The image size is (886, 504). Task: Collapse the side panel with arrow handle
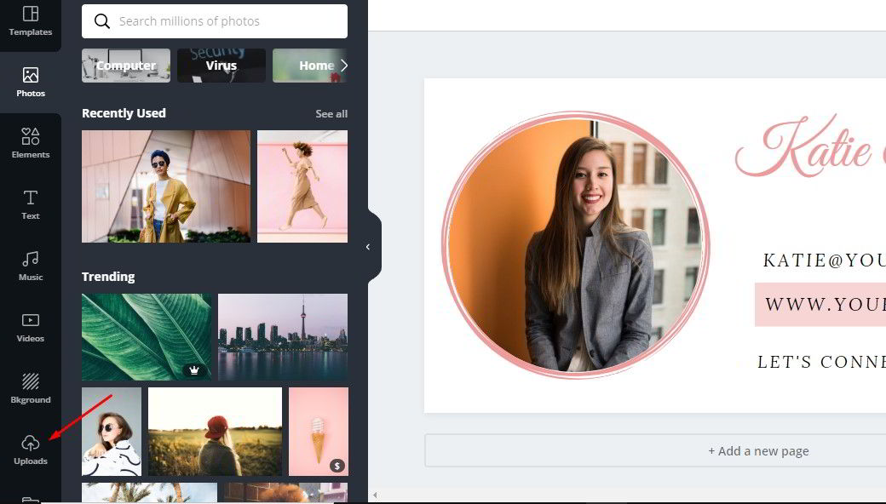[x=368, y=247]
